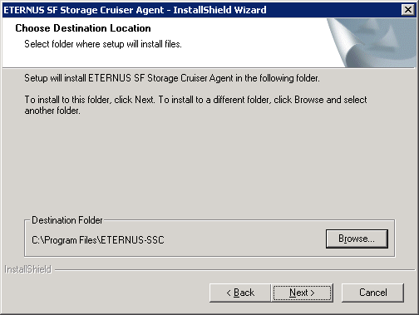Image resolution: width=419 pixels, height=315 pixels.
Task: Click the Destination Folder group label
Action: pyautogui.click(x=67, y=220)
